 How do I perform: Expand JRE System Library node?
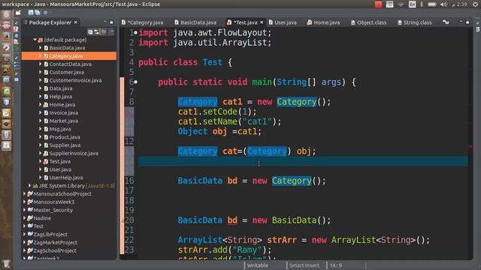(30, 185)
